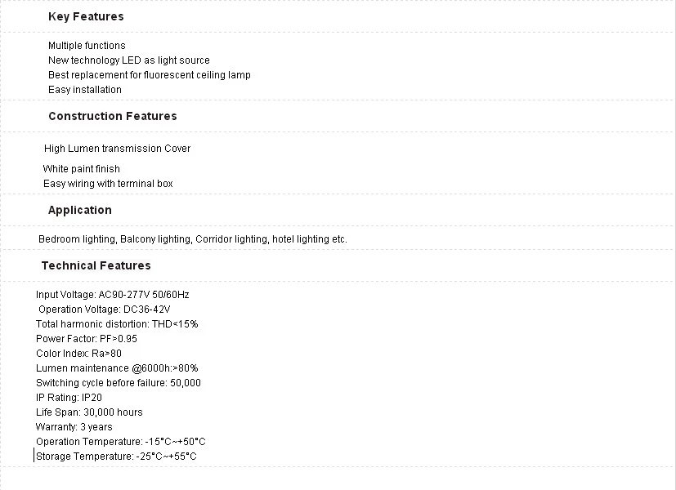Click the IP Rating IP20 line
The image size is (676, 490).
pos(69,398)
